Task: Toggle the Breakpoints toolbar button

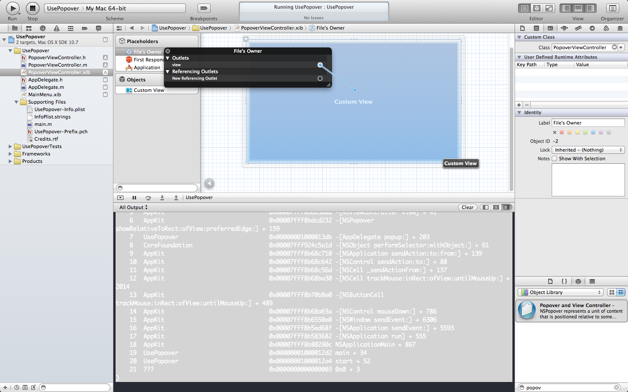Action: point(204,8)
